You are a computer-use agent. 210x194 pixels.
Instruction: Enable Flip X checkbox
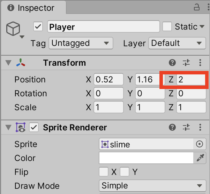pyautogui.click(x=104, y=171)
